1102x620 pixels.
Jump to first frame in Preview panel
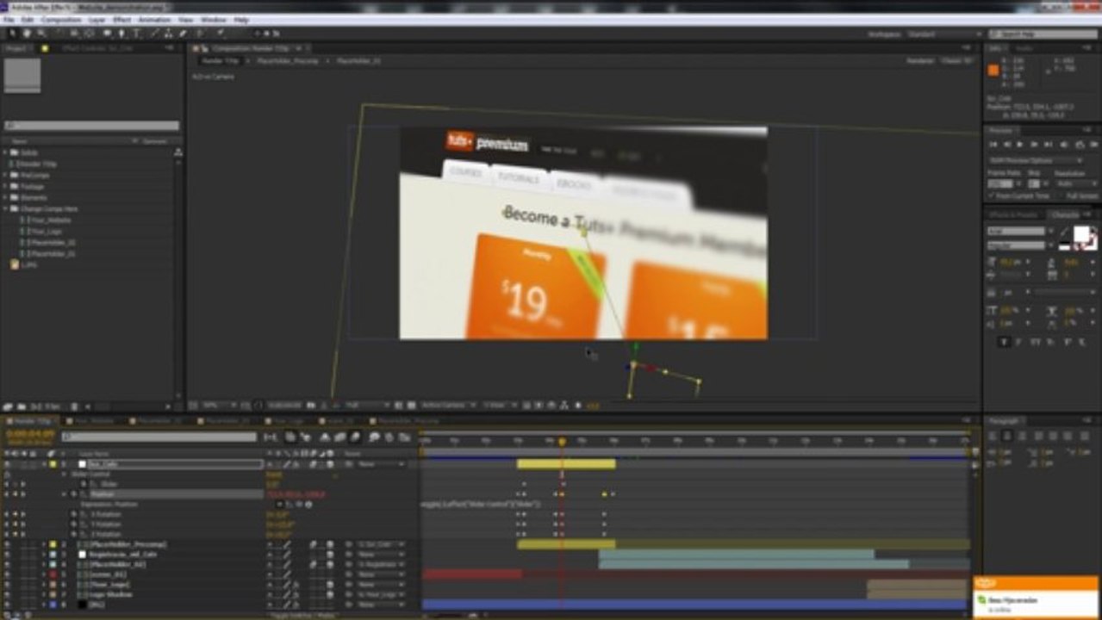tap(993, 145)
